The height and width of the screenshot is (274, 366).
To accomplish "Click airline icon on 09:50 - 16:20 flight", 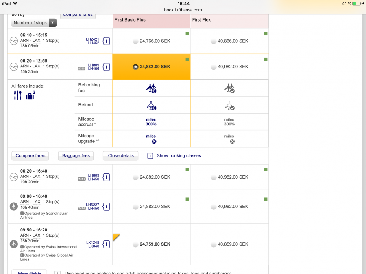I will tap(14, 244).
